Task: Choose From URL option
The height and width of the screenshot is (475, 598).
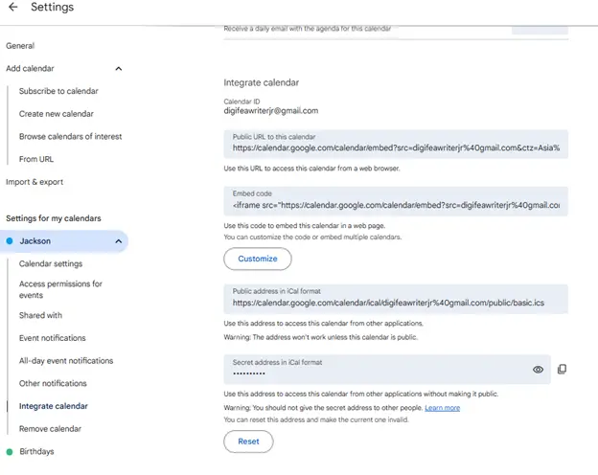Action: point(36,159)
